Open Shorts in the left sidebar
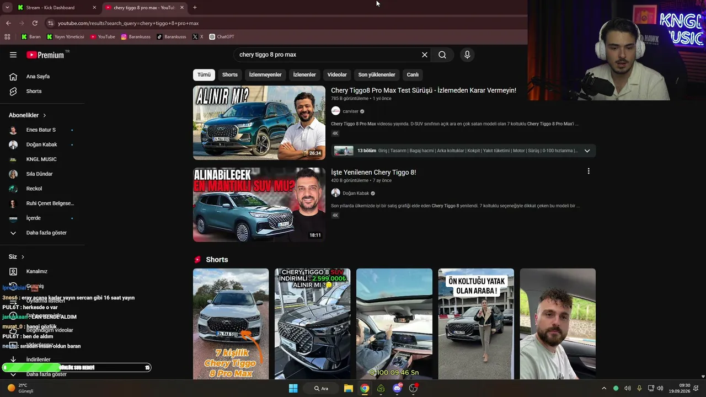This screenshot has height=397, width=706. click(34, 91)
